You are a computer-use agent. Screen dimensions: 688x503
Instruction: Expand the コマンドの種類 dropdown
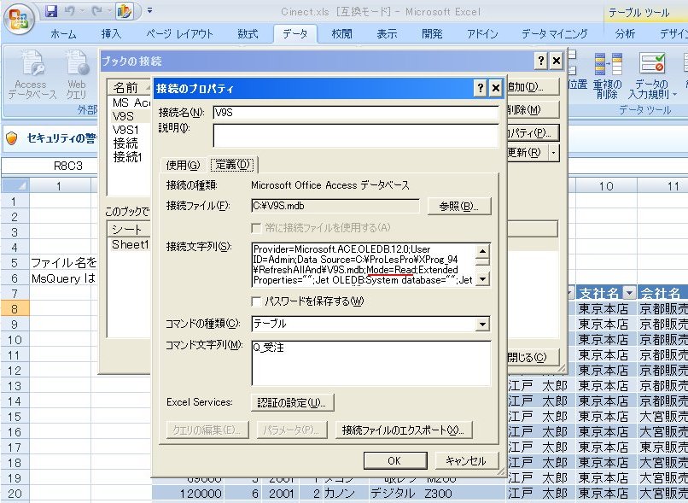coord(482,325)
